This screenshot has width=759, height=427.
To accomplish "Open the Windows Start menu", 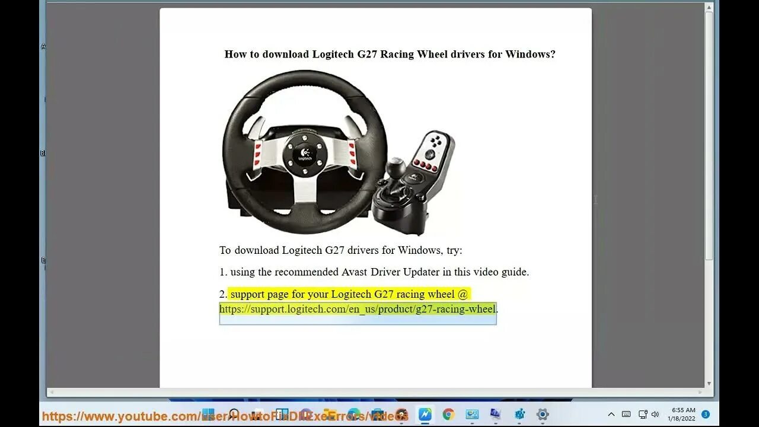I will (x=209, y=415).
